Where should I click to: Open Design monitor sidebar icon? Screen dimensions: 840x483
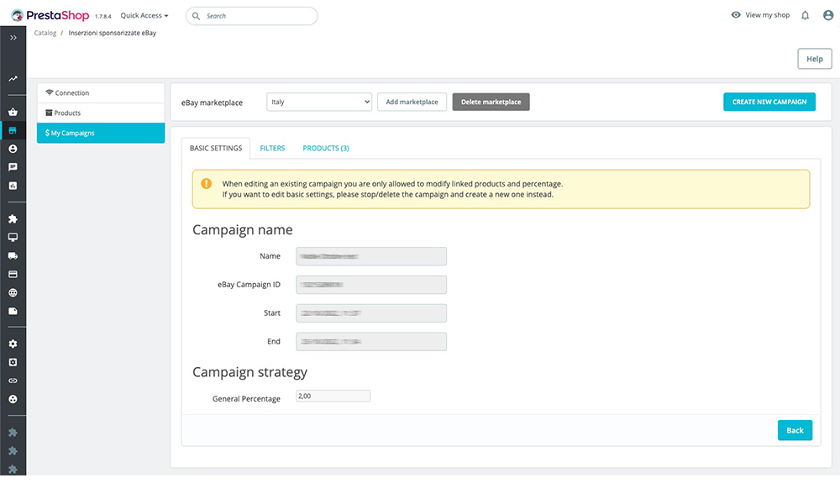[x=13, y=237]
